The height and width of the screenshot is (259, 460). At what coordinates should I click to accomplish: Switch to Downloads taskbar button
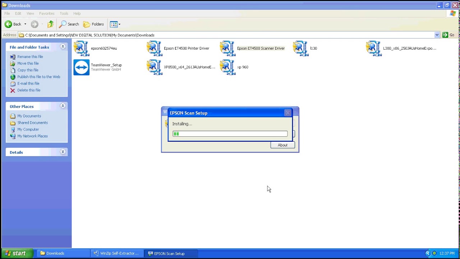(x=63, y=254)
